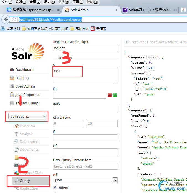187x193 pixels.
Task: Click the Ping monitor icon
Action: 17,165
